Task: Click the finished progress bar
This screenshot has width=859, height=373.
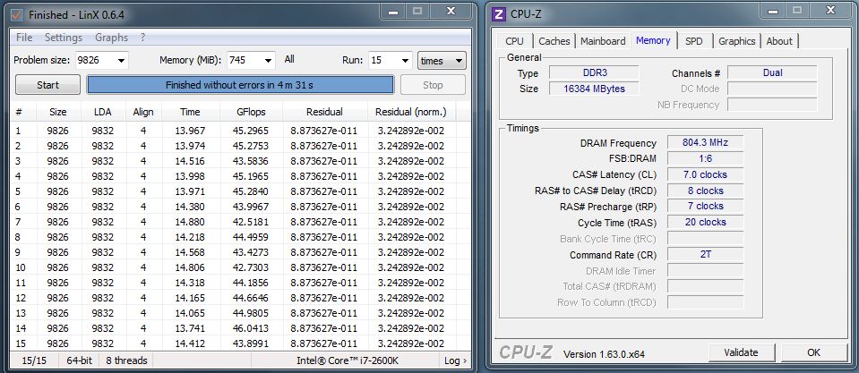Action: pyautogui.click(x=240, y=85)
